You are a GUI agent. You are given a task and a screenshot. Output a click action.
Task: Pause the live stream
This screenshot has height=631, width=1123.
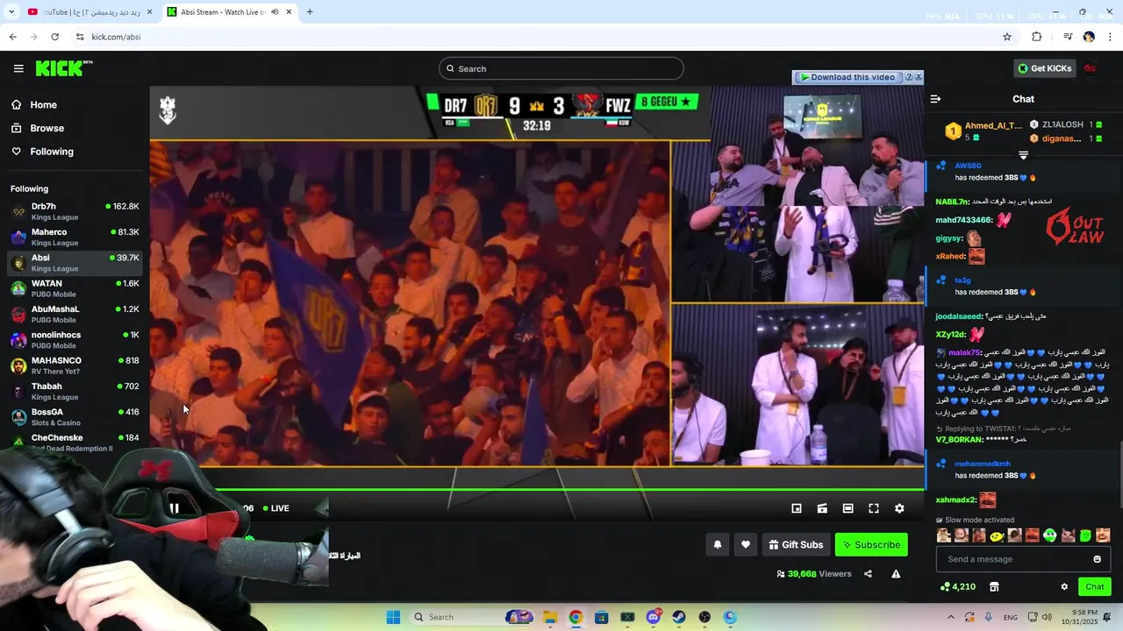click(175, 508)
